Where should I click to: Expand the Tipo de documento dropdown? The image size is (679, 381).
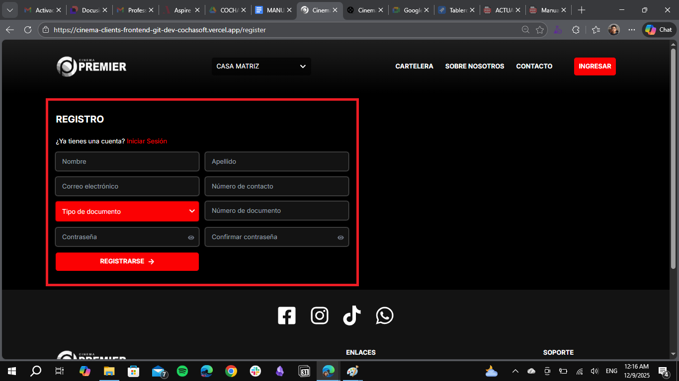point(127,211)
